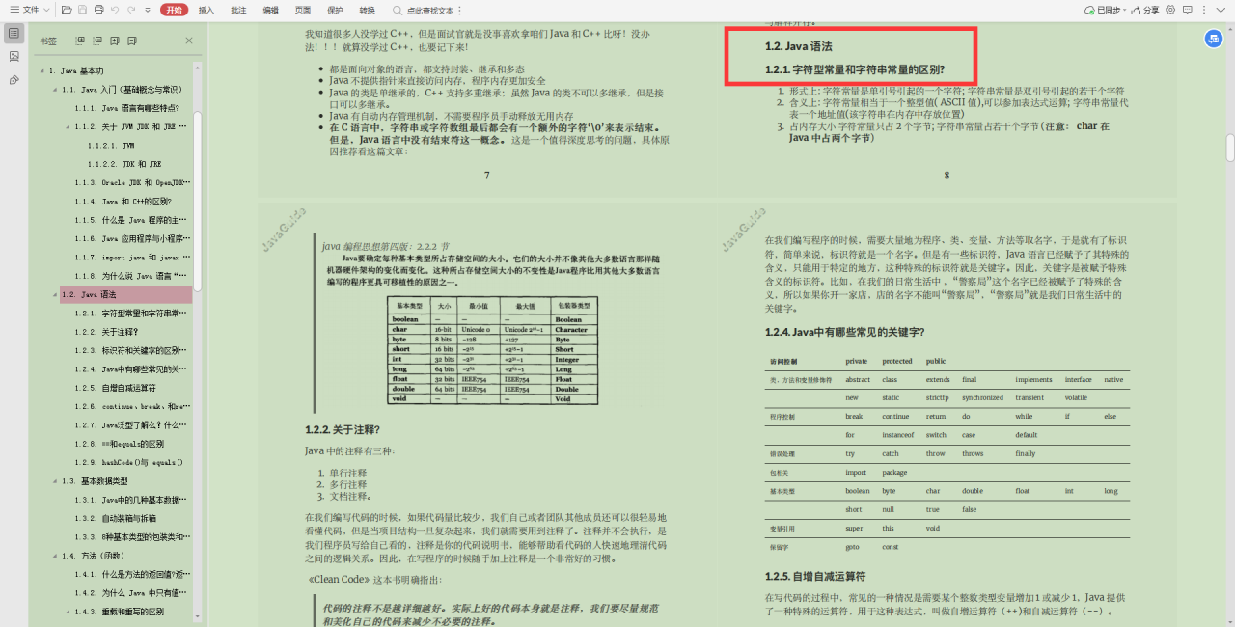The height and width of the screenshot is (627, 1235).
Task: Select bookmark '1.2.1. 字符型常量和字符串常…'
Action: pos(132,313)
